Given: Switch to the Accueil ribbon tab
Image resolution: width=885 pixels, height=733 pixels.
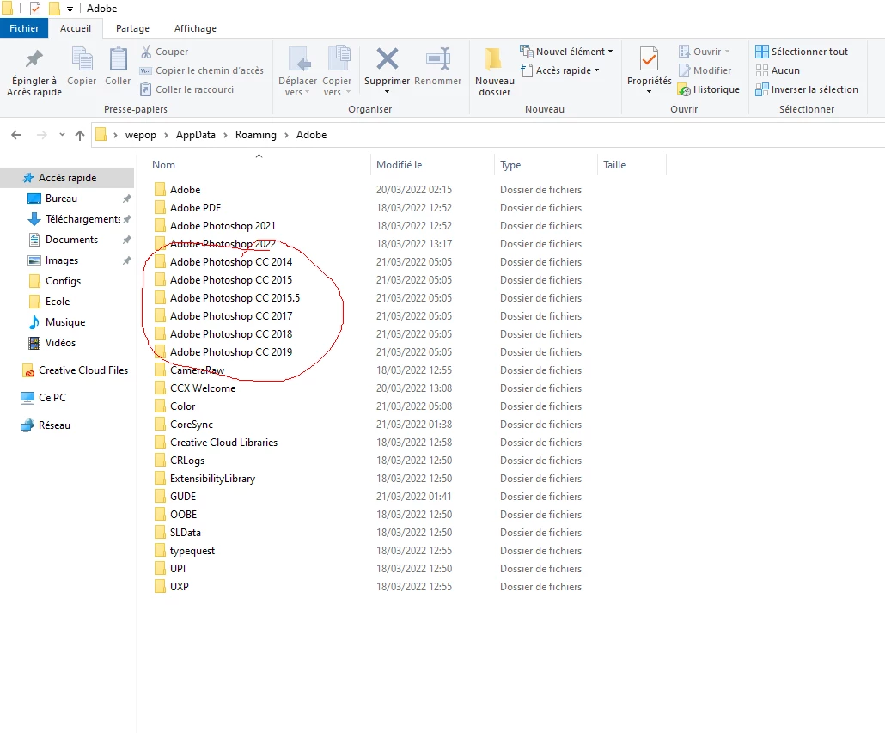Looking at the screenshot, I should tap(76, 28).
